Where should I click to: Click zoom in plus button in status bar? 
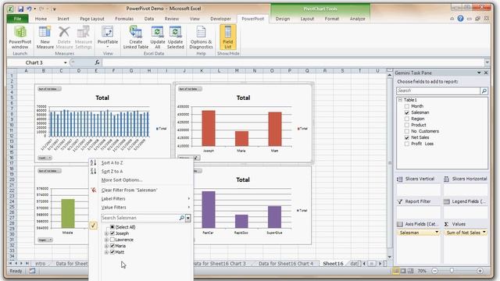(x=480, y=271)
